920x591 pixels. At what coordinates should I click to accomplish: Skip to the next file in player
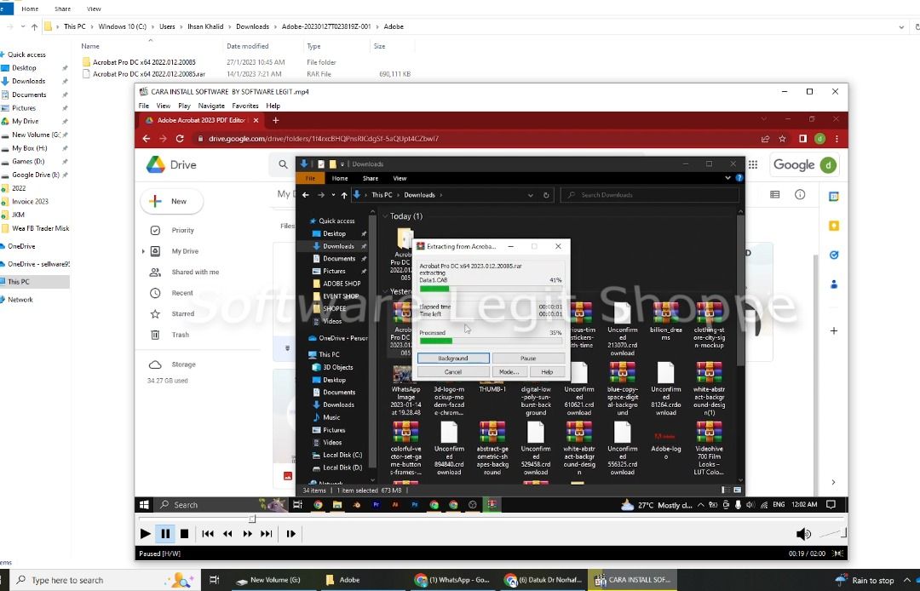[x=267, y=534]
